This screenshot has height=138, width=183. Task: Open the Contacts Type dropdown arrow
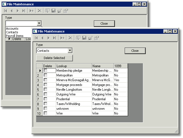tap(70, 50)
